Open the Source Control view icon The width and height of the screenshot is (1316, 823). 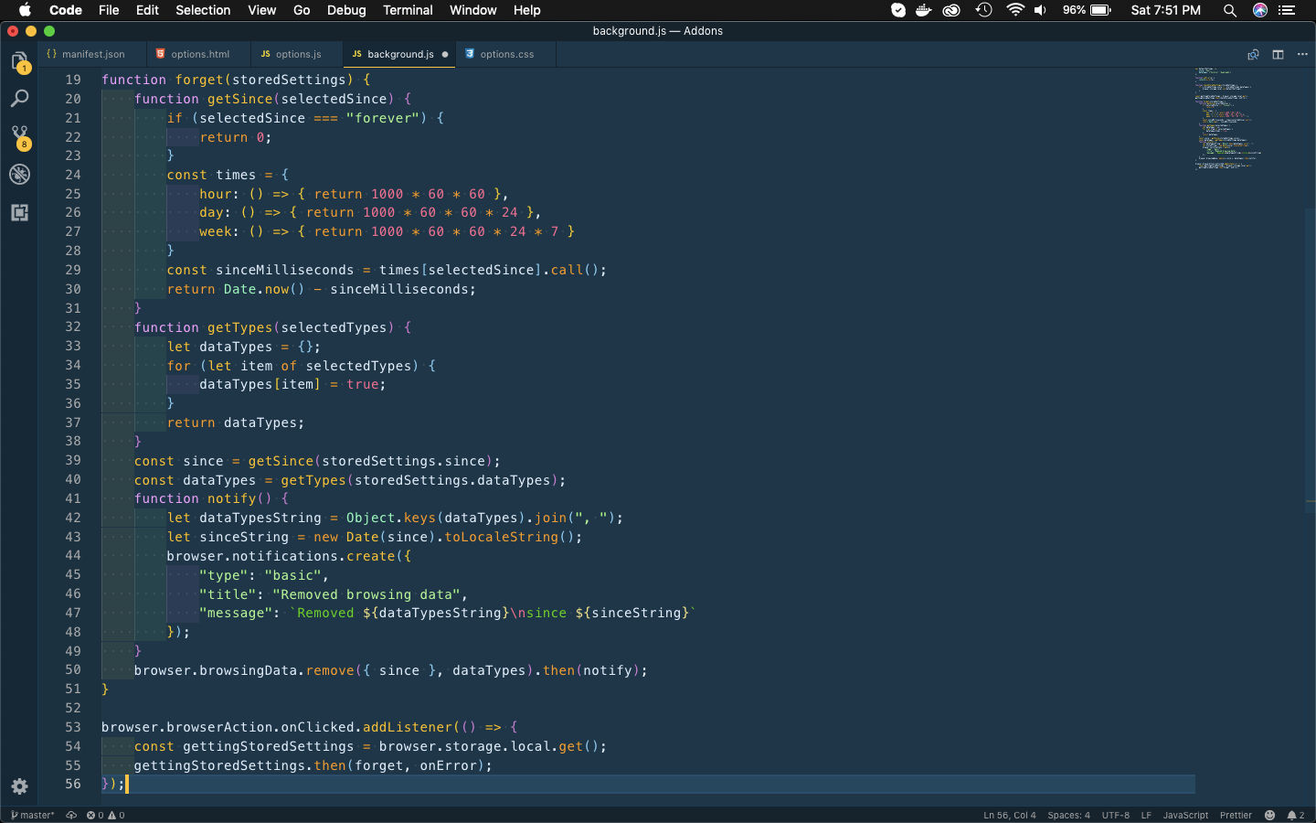(x=19, y=137)
